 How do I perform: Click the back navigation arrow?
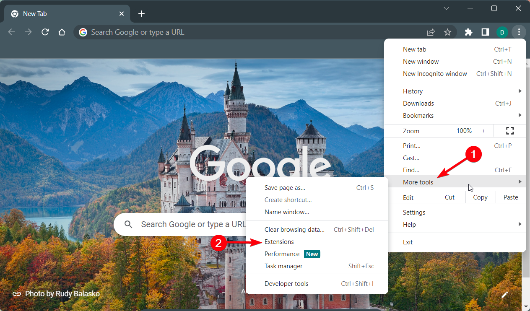(11, 32)
